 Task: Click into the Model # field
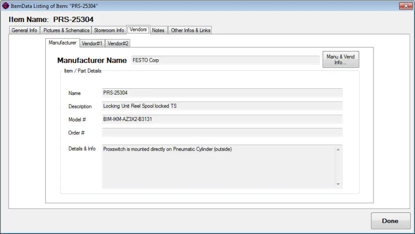(x=222, y=119)
